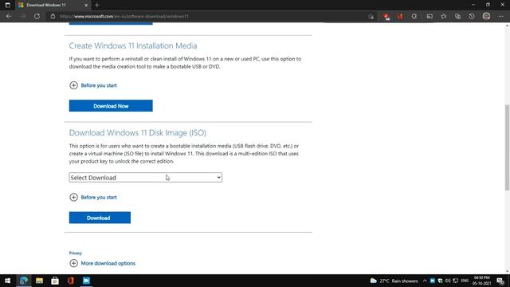The width and height of the screenshot is (510, 287).
Task: Open the weather widget showing Rain showers
Action: [x=394, y=281]
